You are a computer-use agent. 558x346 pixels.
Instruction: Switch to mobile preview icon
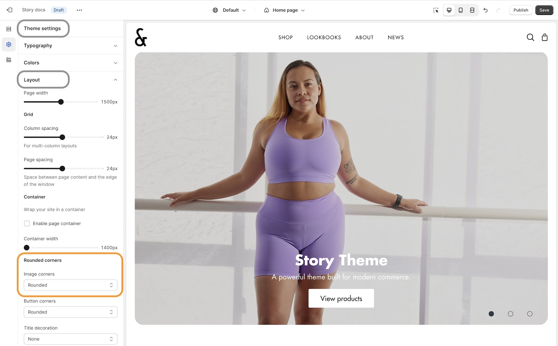(x=461, y=10)
